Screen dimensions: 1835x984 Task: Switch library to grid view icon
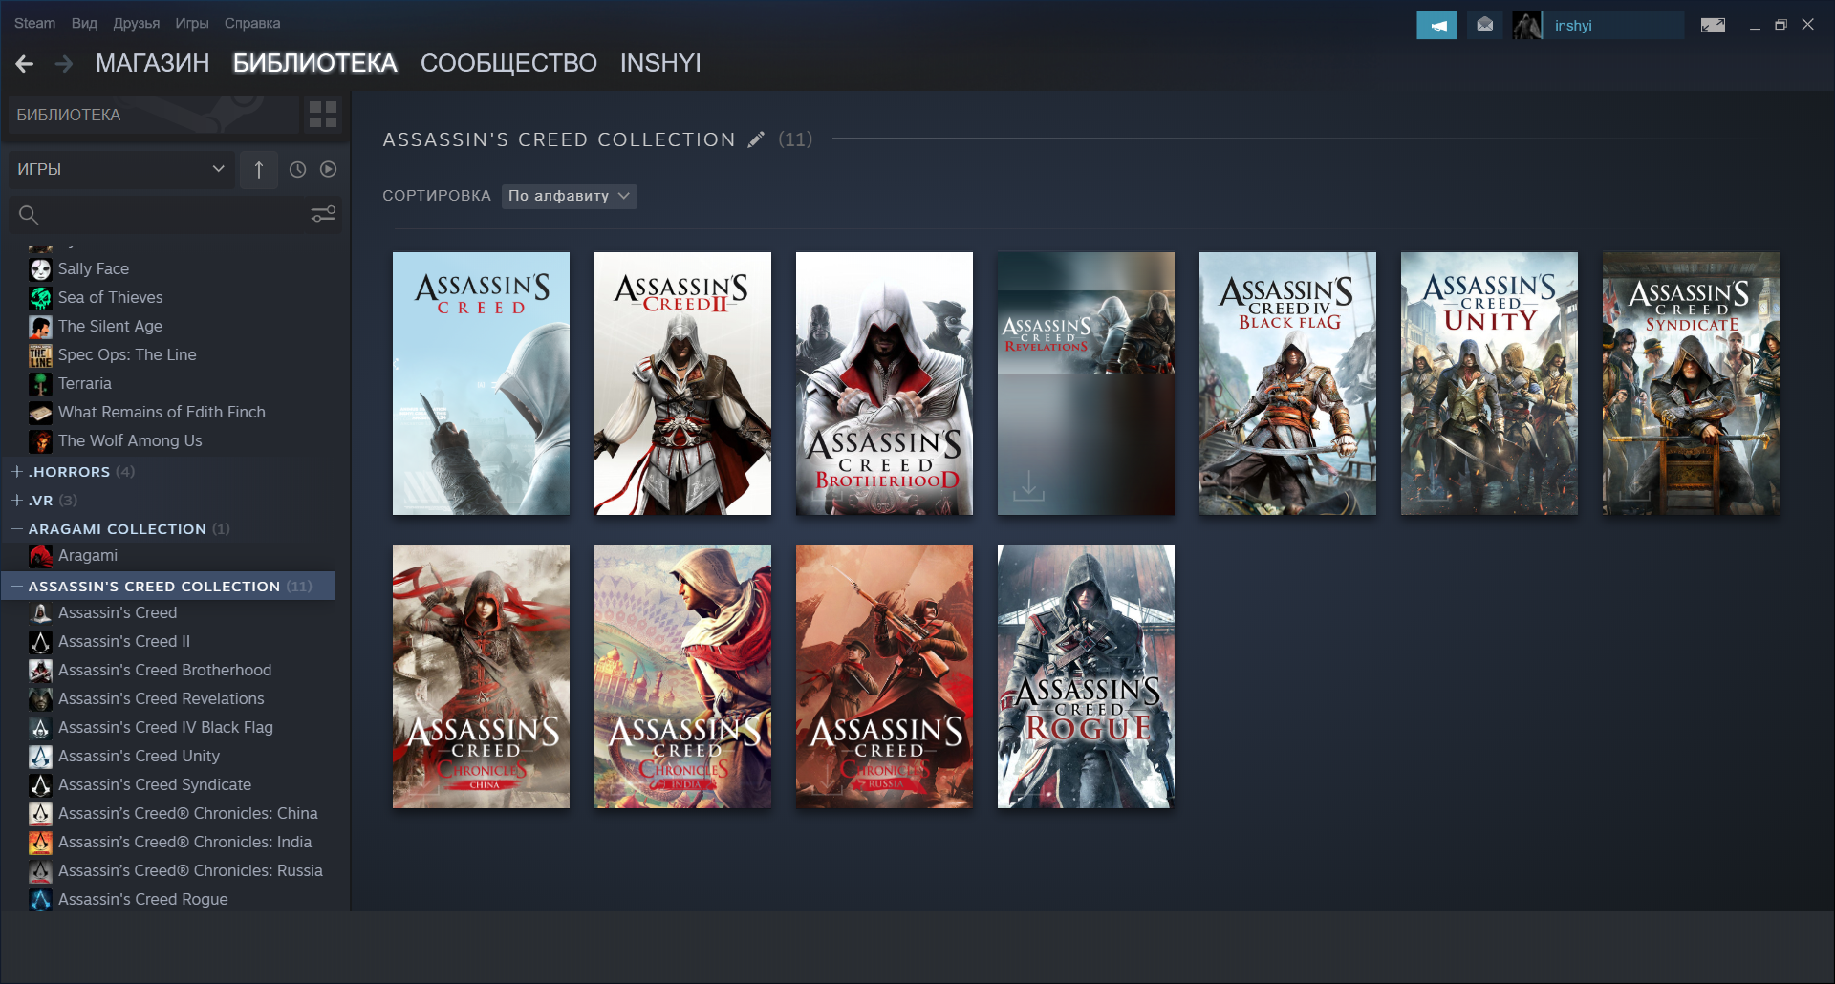click(323, 115)
